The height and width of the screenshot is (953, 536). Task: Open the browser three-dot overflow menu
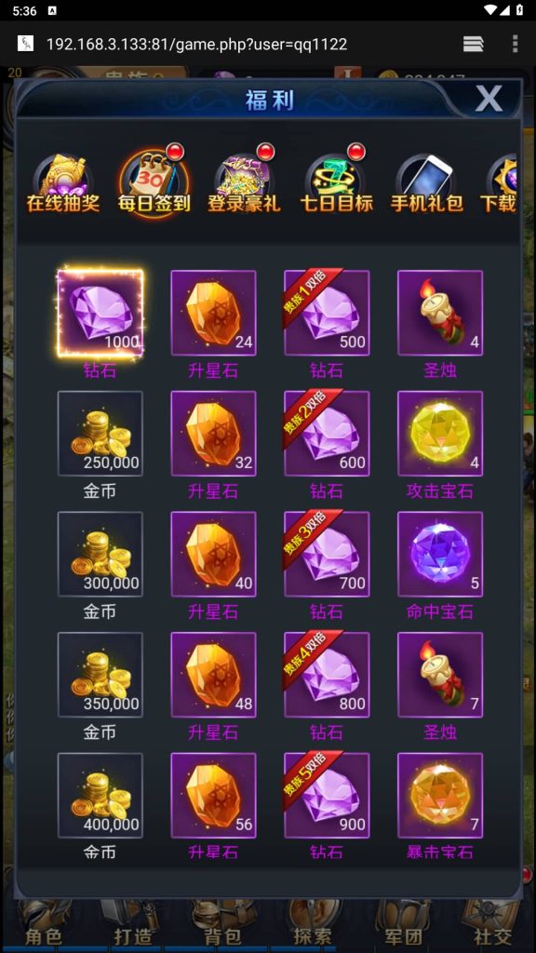click(515, 44)
